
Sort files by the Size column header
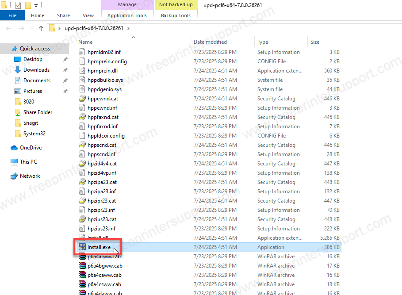[315, 42]
